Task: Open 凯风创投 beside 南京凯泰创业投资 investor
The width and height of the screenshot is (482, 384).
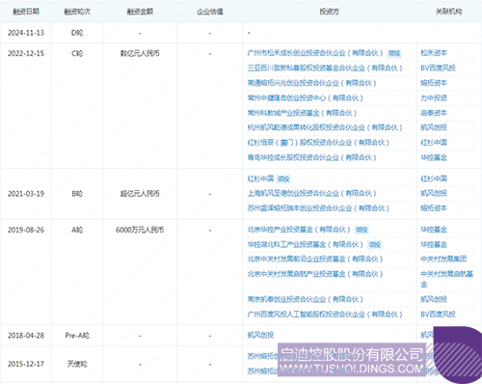Action: (x=434, y=299)
